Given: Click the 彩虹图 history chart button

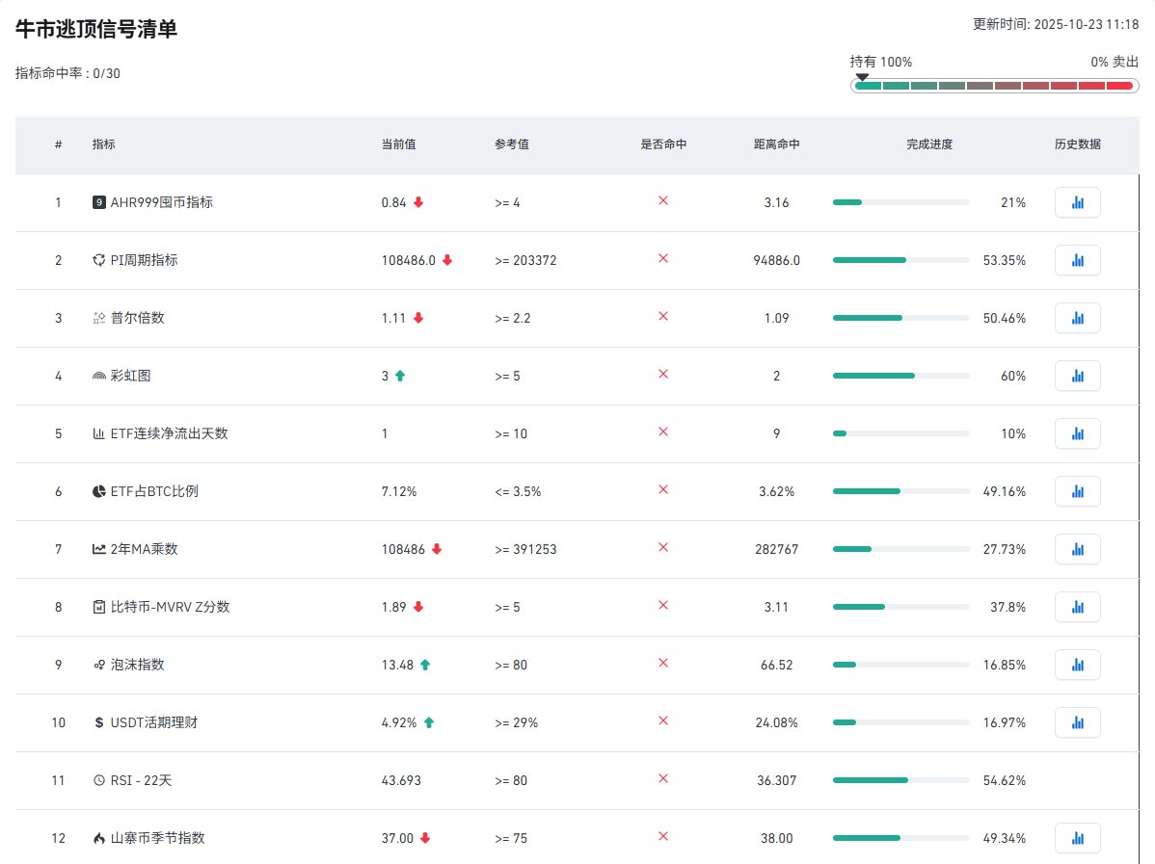Looking at the screenshot, I should (x=1077, y=376).
